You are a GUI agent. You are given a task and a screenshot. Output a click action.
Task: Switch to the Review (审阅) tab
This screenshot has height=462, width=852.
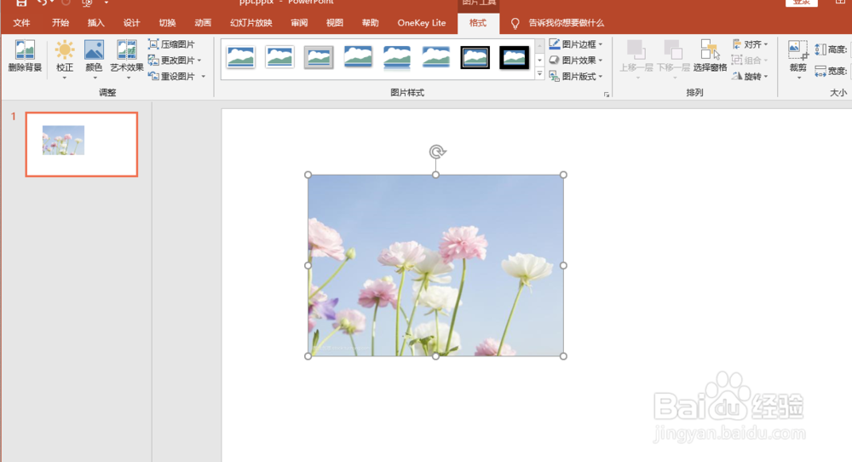(x=299, y=23)
